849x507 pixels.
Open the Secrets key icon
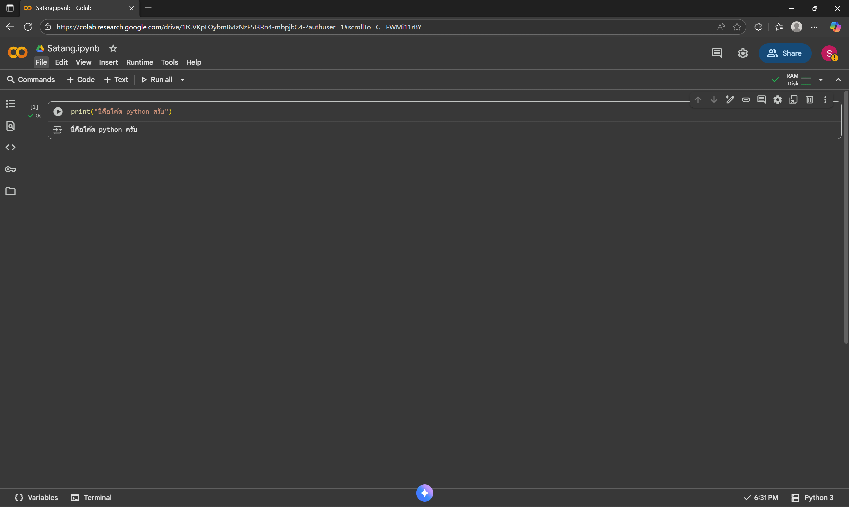point(10,169)
